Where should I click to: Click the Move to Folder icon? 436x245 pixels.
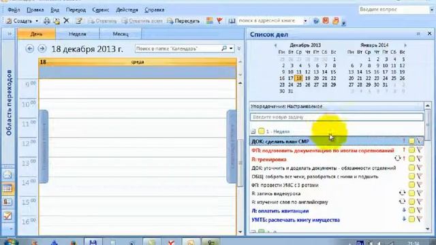57,21
